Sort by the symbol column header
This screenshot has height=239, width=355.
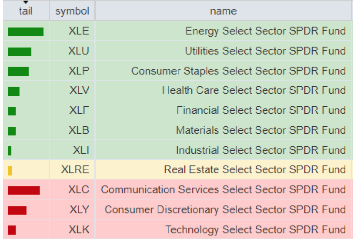[x=72, y=11]
